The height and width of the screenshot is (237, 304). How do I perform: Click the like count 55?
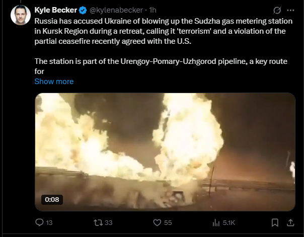coord(168,222)
